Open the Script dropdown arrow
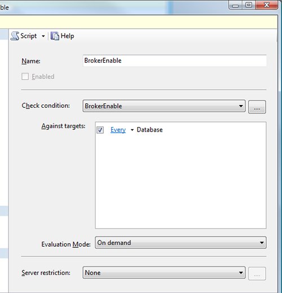Screen dimensions: 282x293 [x=43, y=36]
